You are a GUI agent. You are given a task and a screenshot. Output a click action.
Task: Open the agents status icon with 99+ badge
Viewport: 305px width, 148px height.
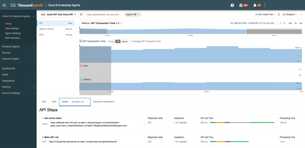coord(244,5)
